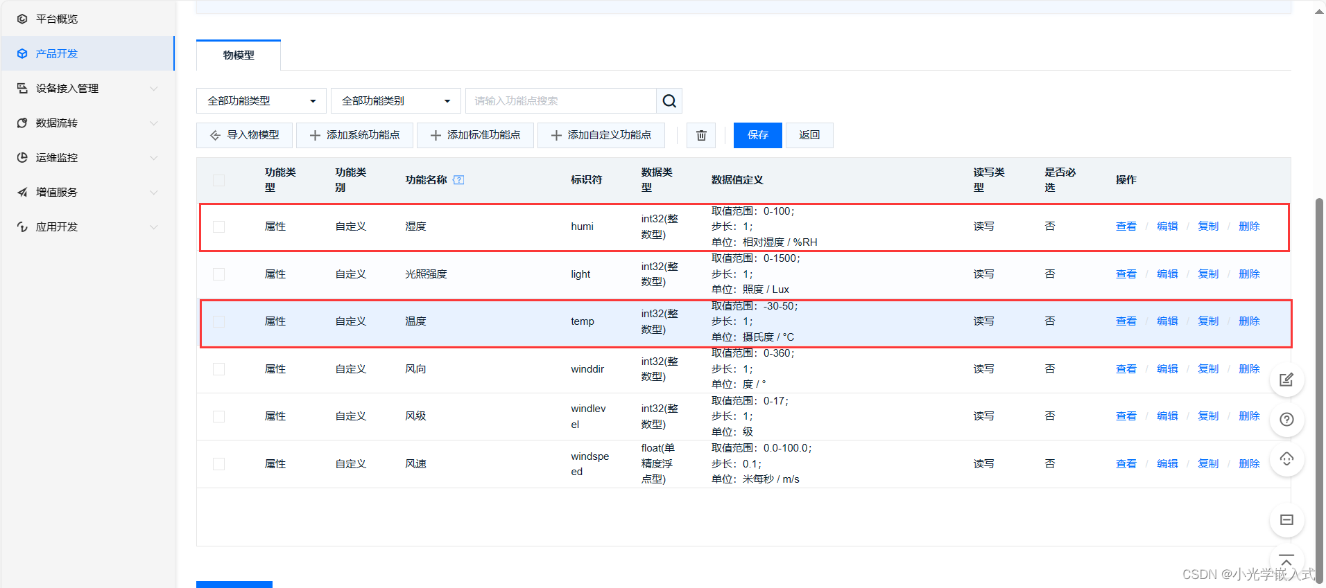Click the 数据流转 sidebar icon

[x=22, y=123]
